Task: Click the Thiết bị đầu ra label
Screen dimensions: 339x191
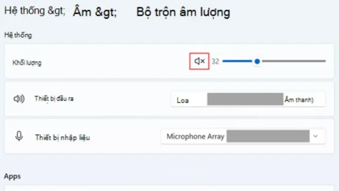Action: coord(54,99)
